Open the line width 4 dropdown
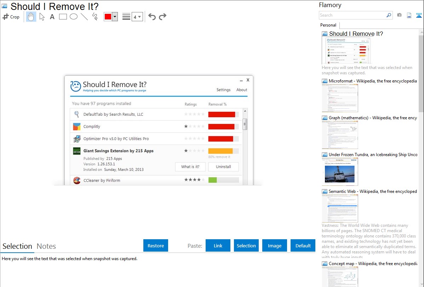424x287 pixels. coord(137,17)
